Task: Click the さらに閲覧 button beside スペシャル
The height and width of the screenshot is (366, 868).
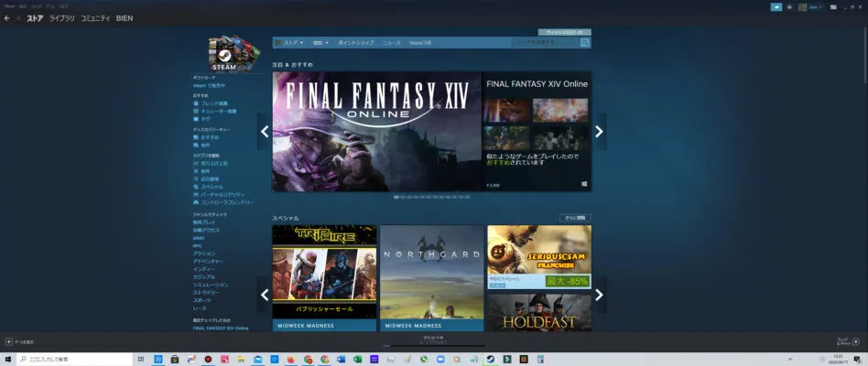Action: click(575, 218)
